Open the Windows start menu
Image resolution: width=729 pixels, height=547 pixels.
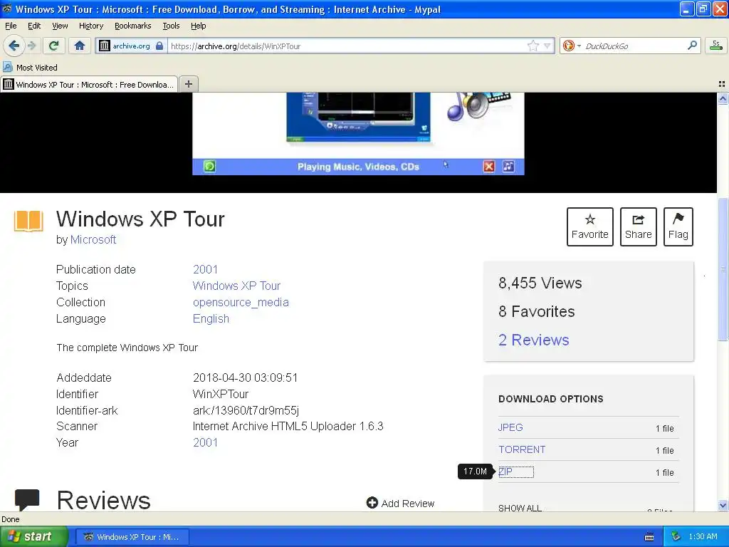(x=33, y=537)
